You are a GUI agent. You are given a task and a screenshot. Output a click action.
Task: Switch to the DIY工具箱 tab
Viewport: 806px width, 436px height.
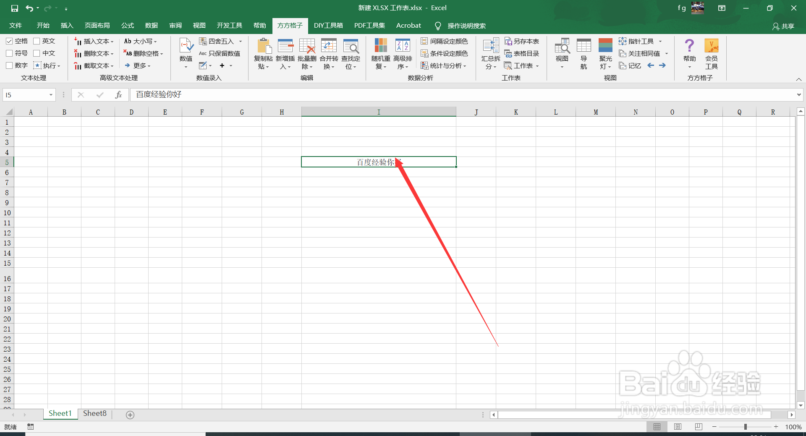tap(328, 26)
